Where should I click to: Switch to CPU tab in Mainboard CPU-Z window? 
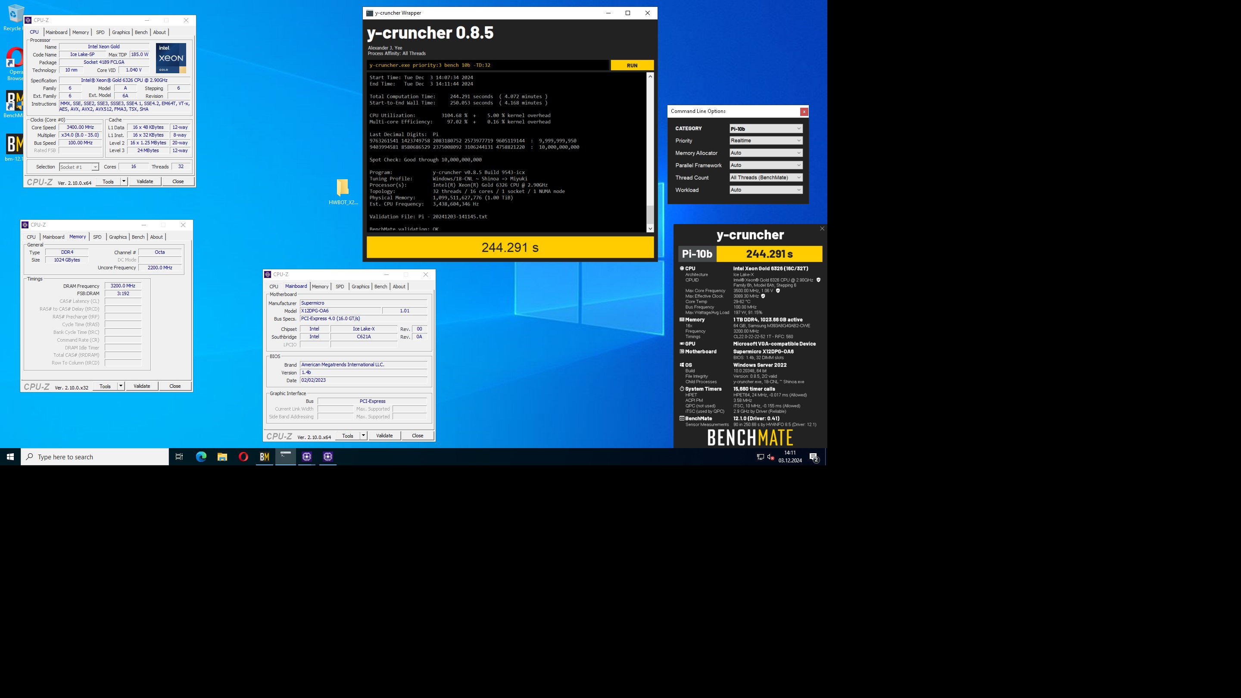click(274, 287)
